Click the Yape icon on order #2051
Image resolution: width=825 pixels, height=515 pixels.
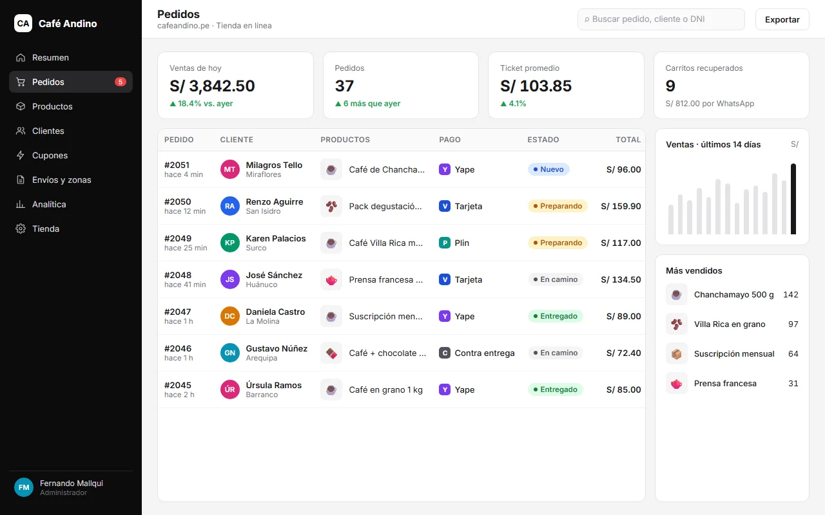point(445,169)
